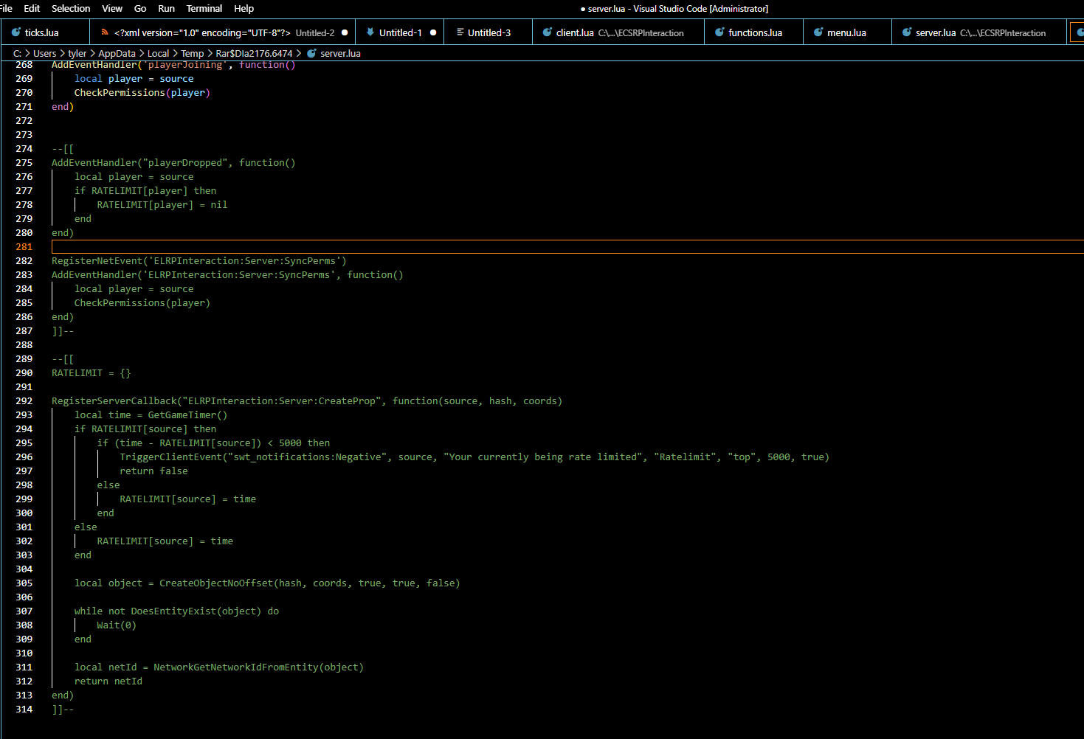Click line number 314 in the gutter
This screenshot has width=1084, height=739.
click(x=24, y=709)
